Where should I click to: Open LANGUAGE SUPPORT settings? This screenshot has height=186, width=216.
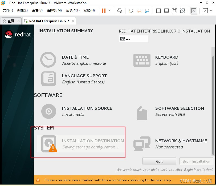48,79
